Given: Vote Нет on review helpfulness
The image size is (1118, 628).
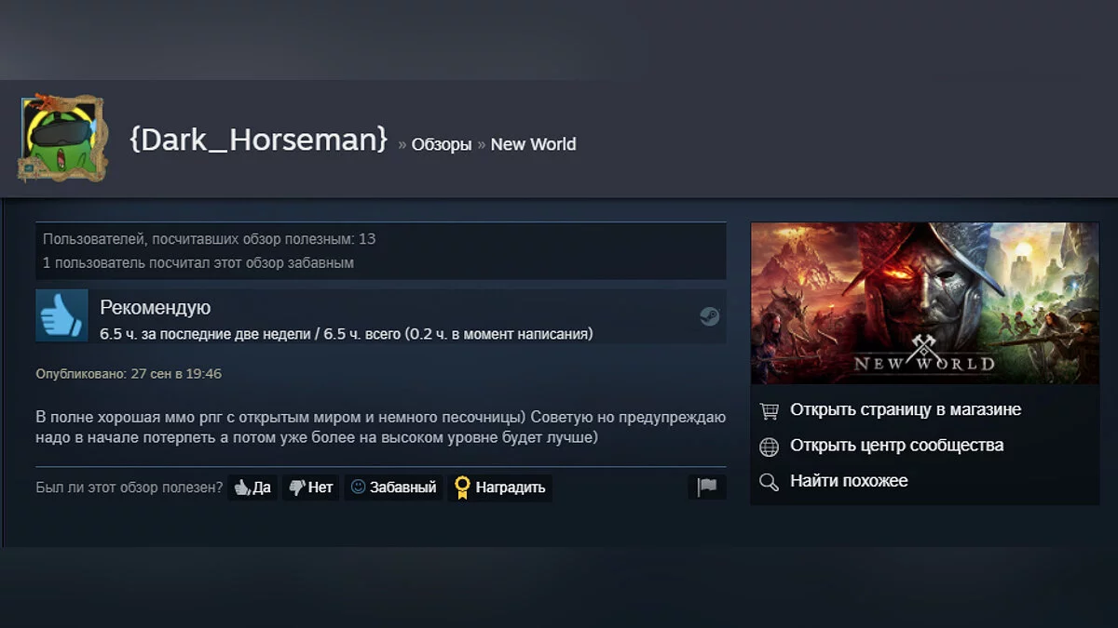Looking at the screenshot, I should pos(311,488).
